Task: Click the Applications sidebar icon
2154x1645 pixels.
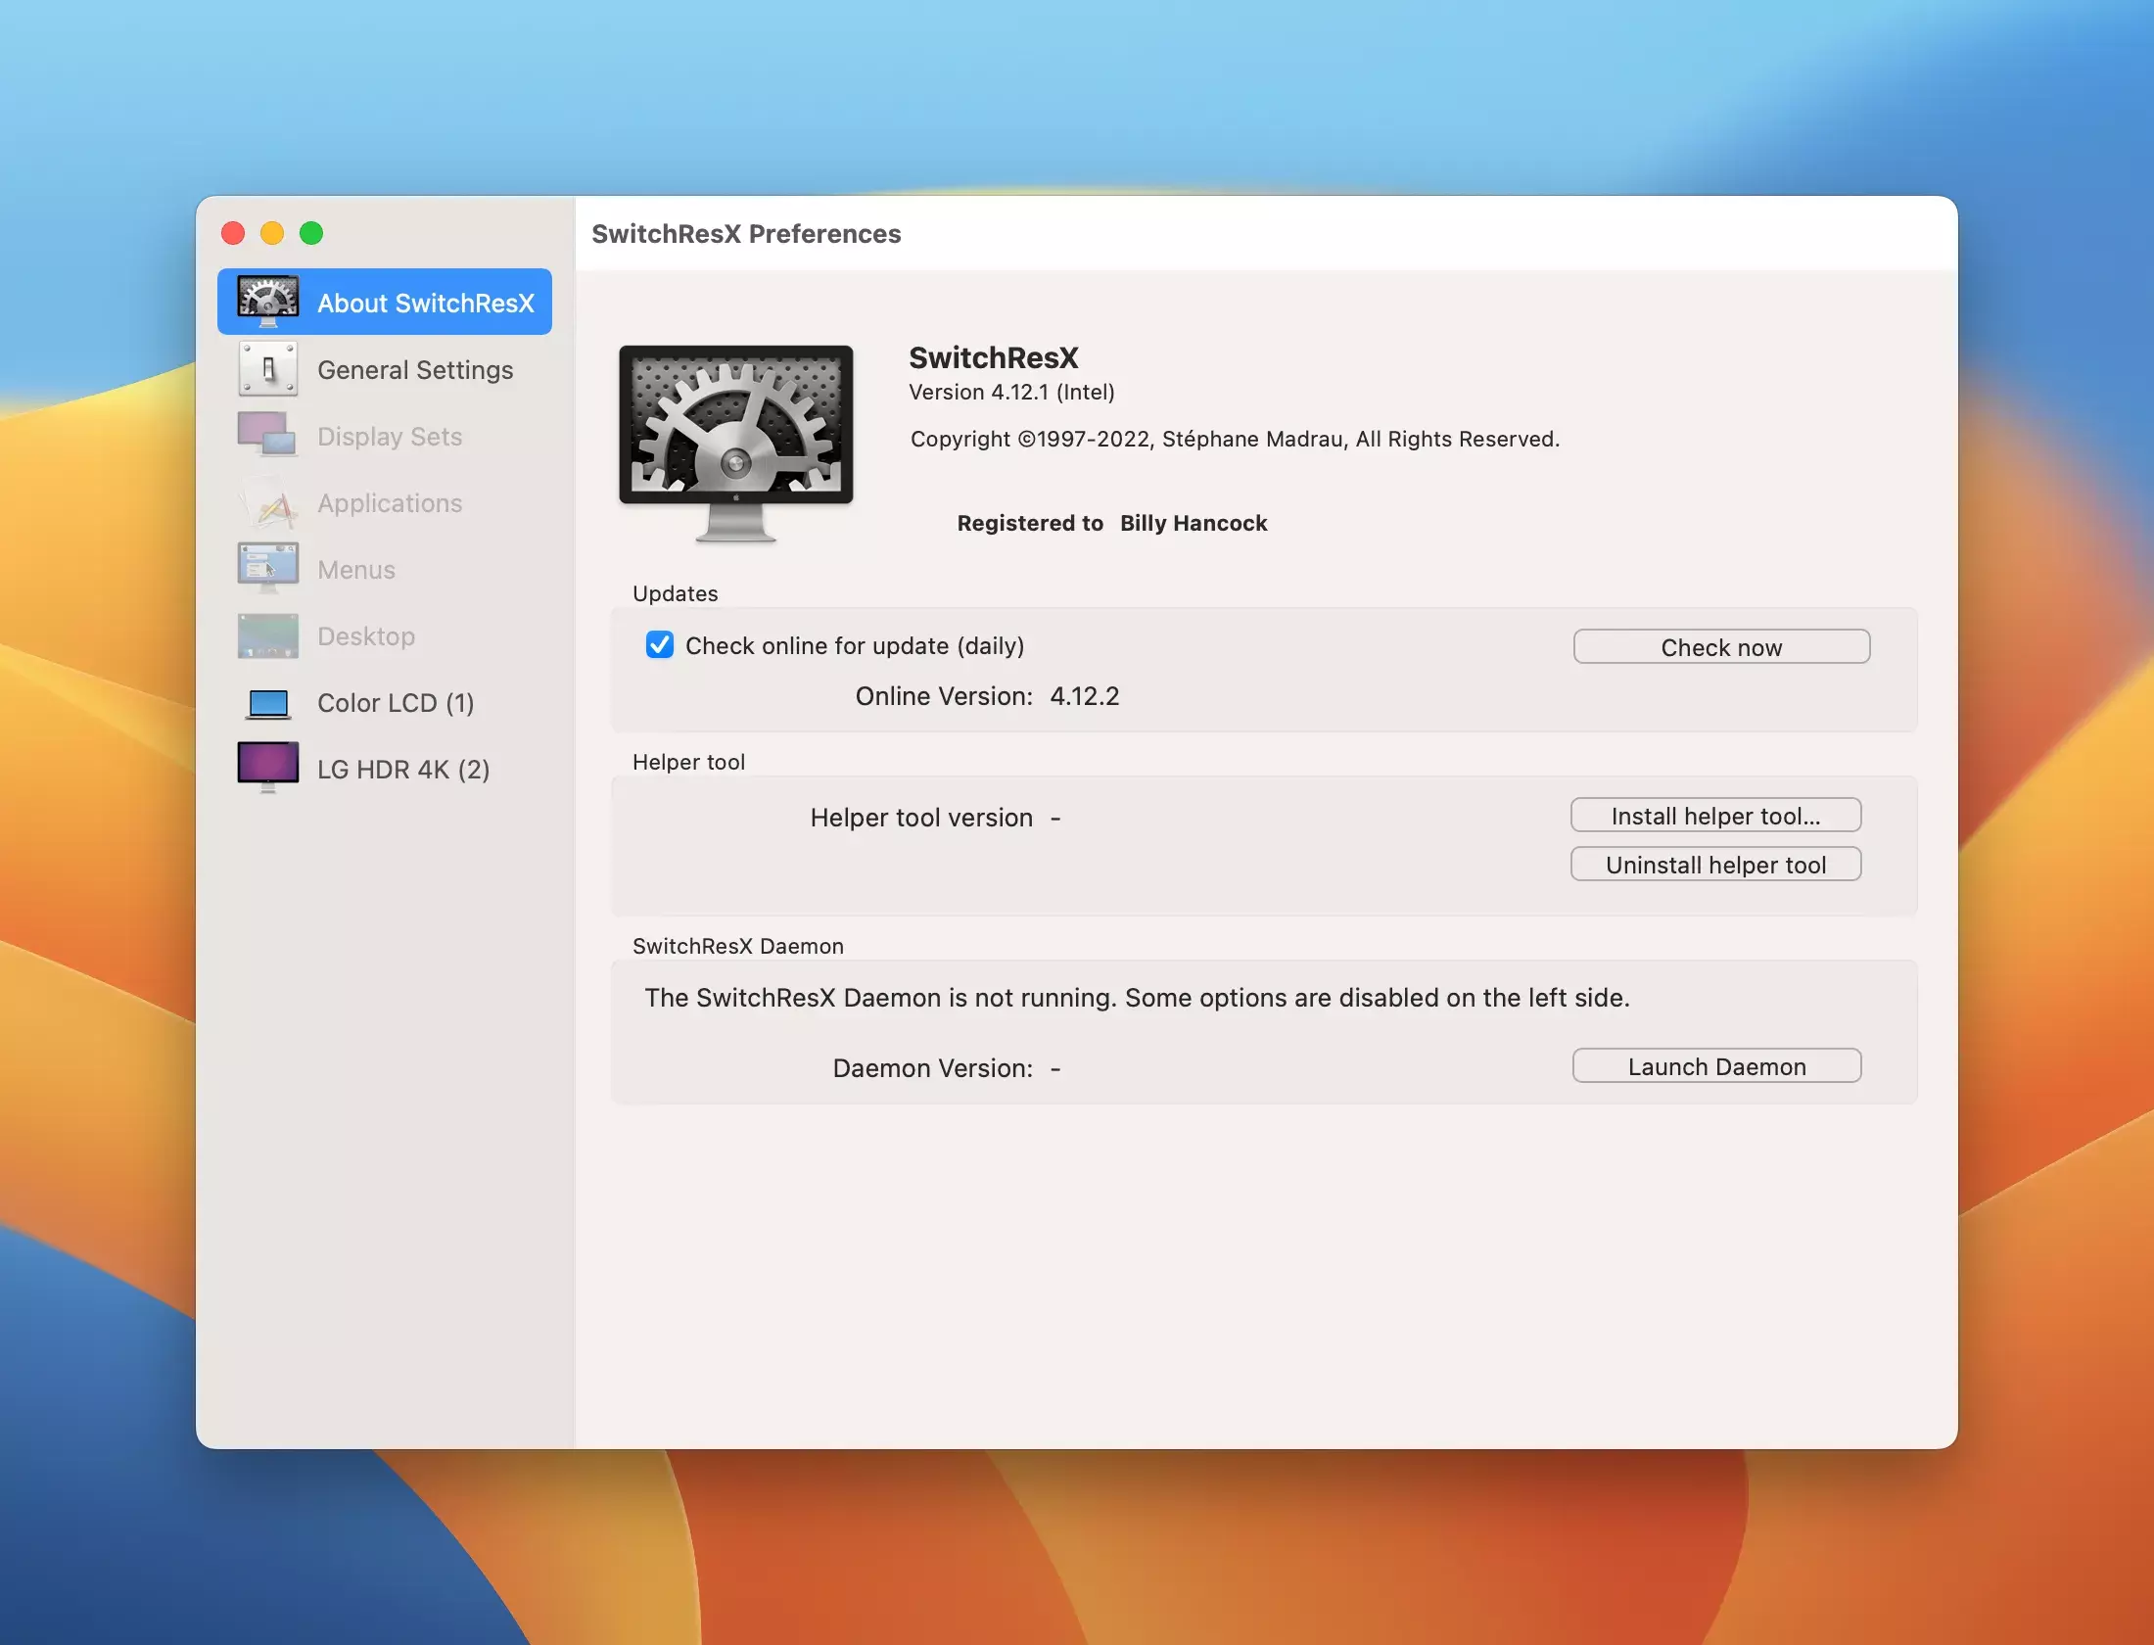Action: click(x=267, y=502)
